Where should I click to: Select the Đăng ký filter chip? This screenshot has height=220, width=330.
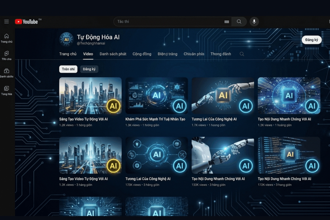89,69
